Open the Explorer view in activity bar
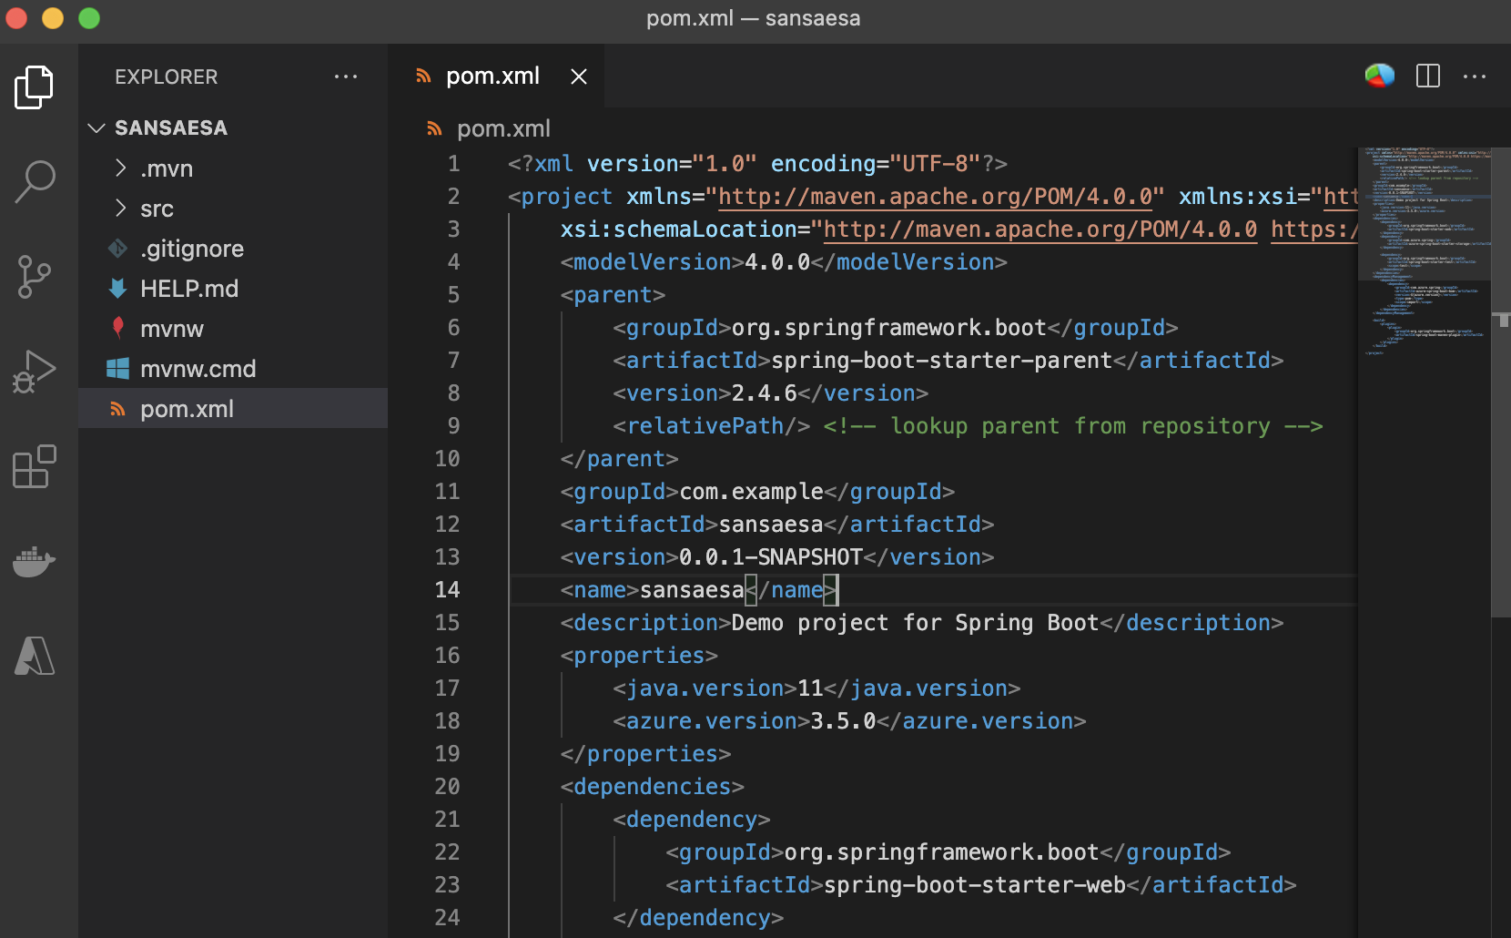 pos(35,87)
